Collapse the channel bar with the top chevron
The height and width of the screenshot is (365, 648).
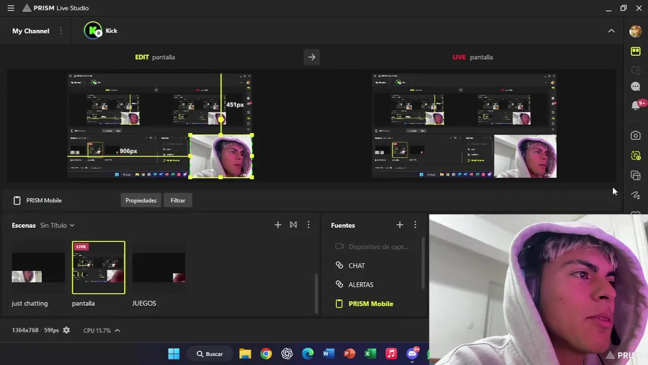(611, 31)
